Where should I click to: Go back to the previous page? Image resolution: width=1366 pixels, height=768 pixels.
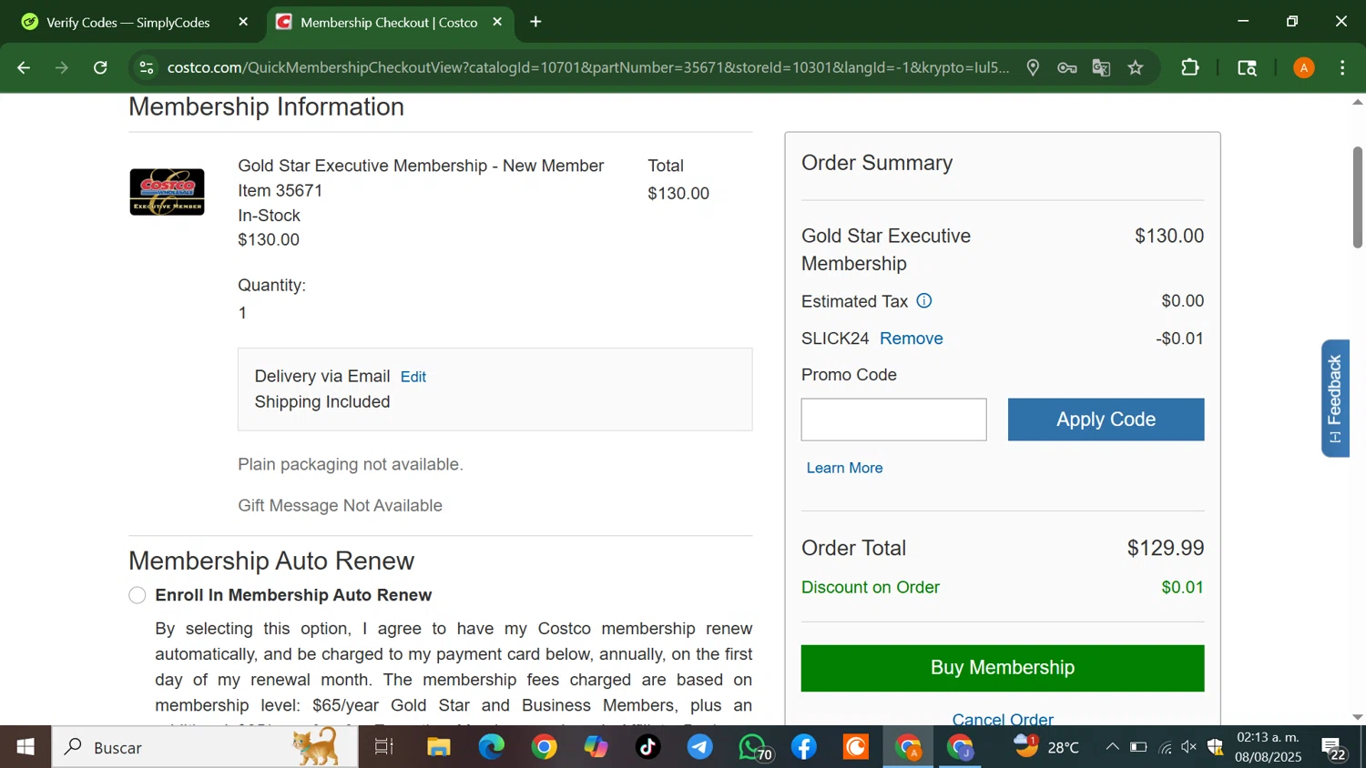pos(24,67)
